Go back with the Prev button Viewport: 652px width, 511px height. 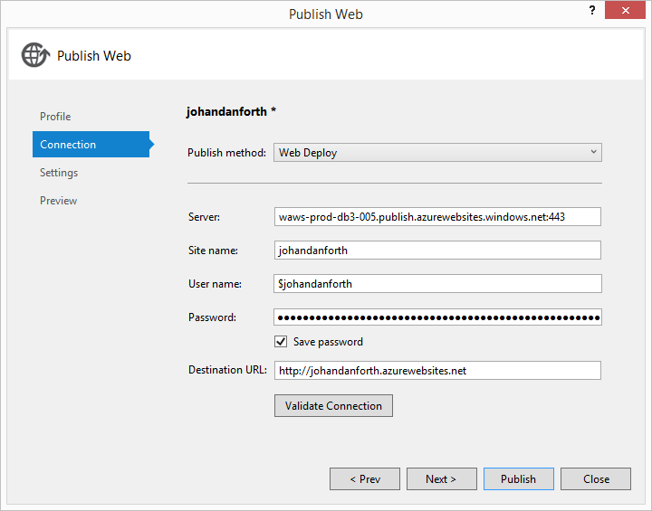click(365, 479)
